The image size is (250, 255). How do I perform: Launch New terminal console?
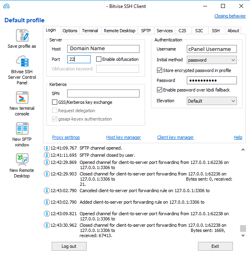[22, 97]
